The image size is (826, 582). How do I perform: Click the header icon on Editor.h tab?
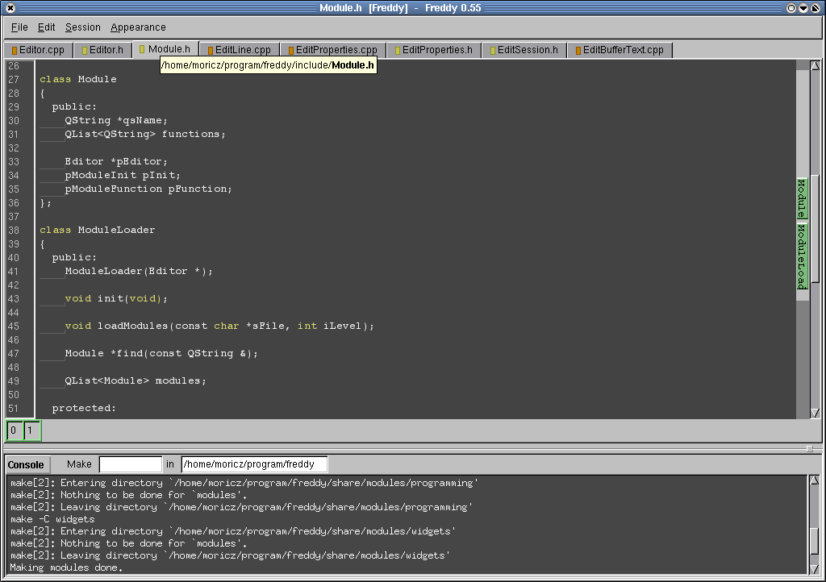click(84, 50)
